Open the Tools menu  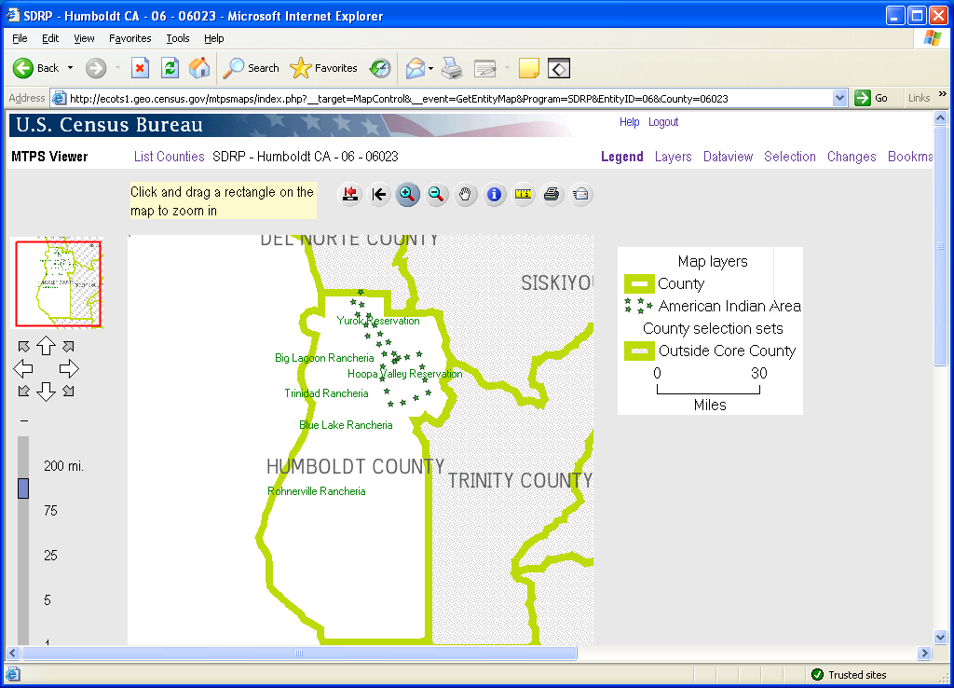(x=177, y=38)
